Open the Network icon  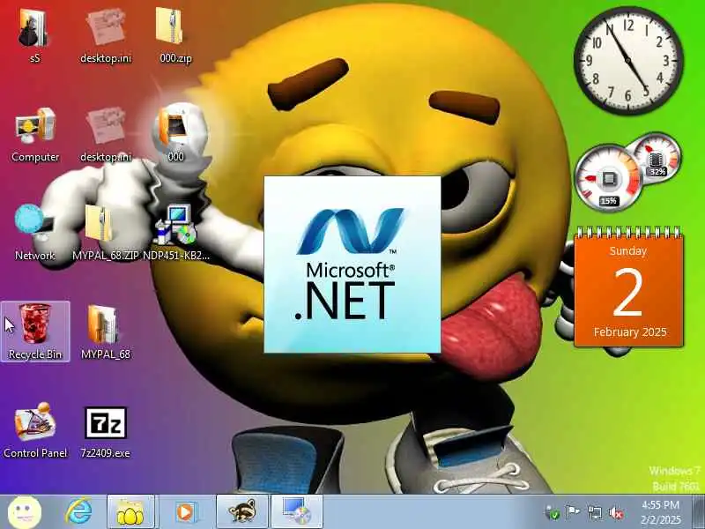coord(34,233)
